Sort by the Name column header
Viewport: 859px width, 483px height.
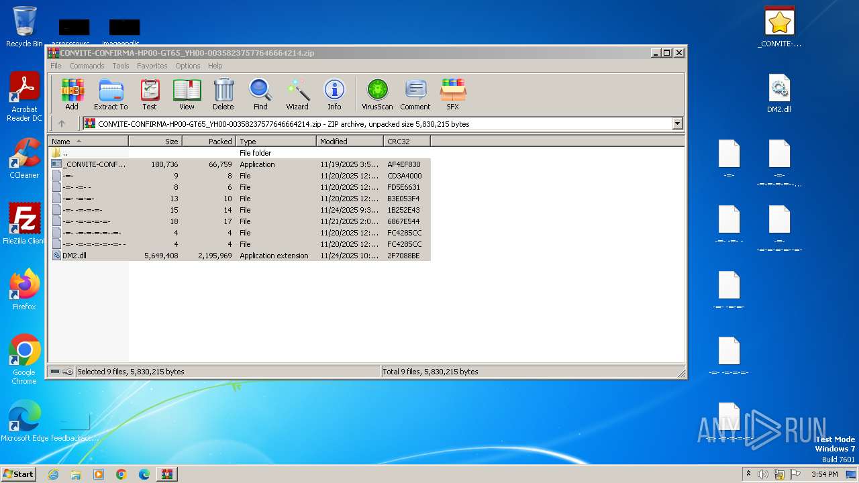pyautogui.click(x=89, y=141)
